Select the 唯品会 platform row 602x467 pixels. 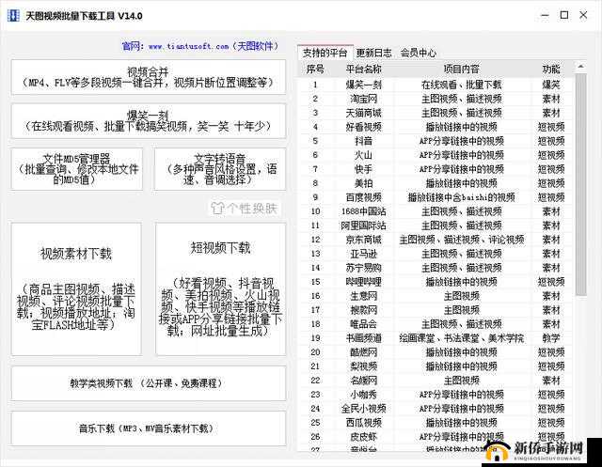[x=436, y=324]
